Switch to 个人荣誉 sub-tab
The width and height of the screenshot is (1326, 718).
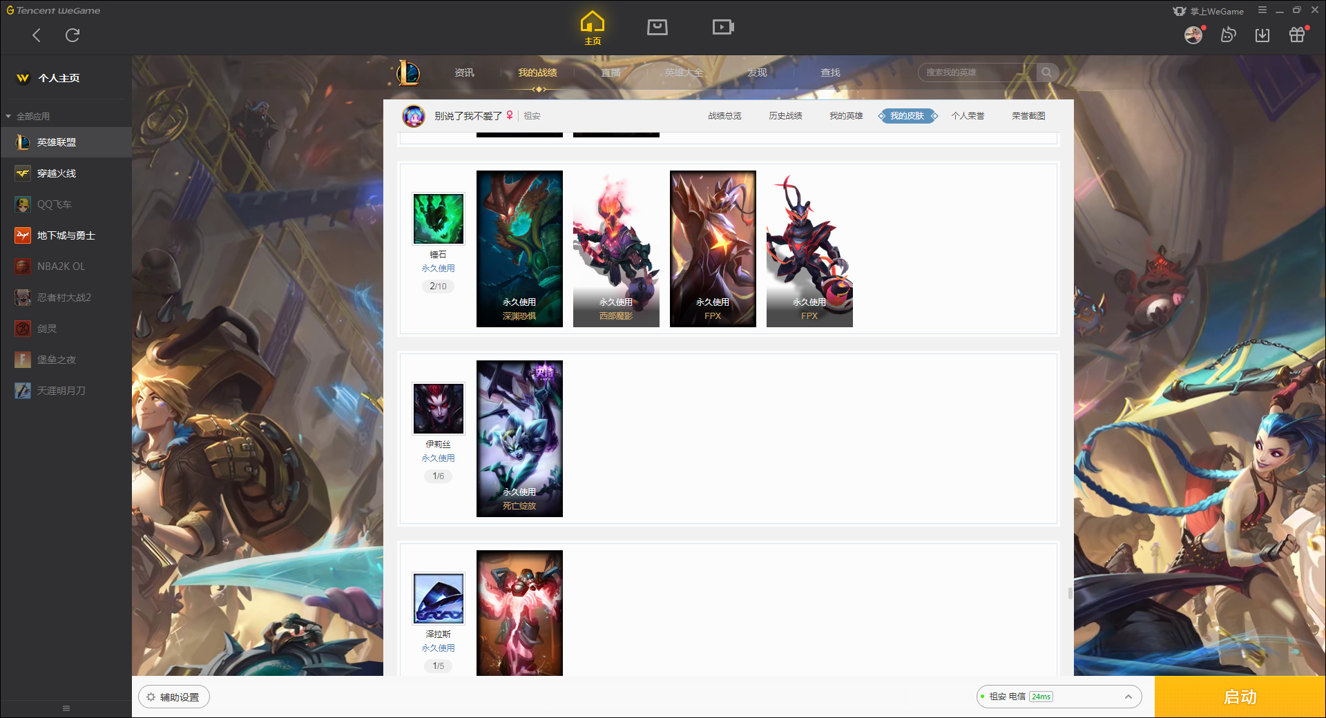[x=968, y=116]
